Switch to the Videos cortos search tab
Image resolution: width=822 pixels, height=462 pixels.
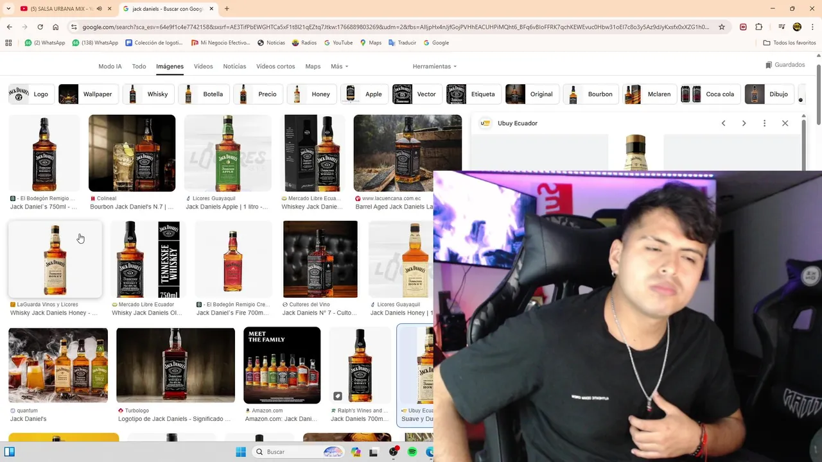point(275,66)
